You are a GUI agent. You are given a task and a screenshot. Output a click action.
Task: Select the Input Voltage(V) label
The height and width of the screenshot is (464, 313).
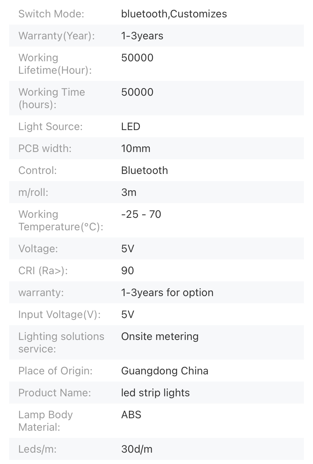[x=60, y=314]
